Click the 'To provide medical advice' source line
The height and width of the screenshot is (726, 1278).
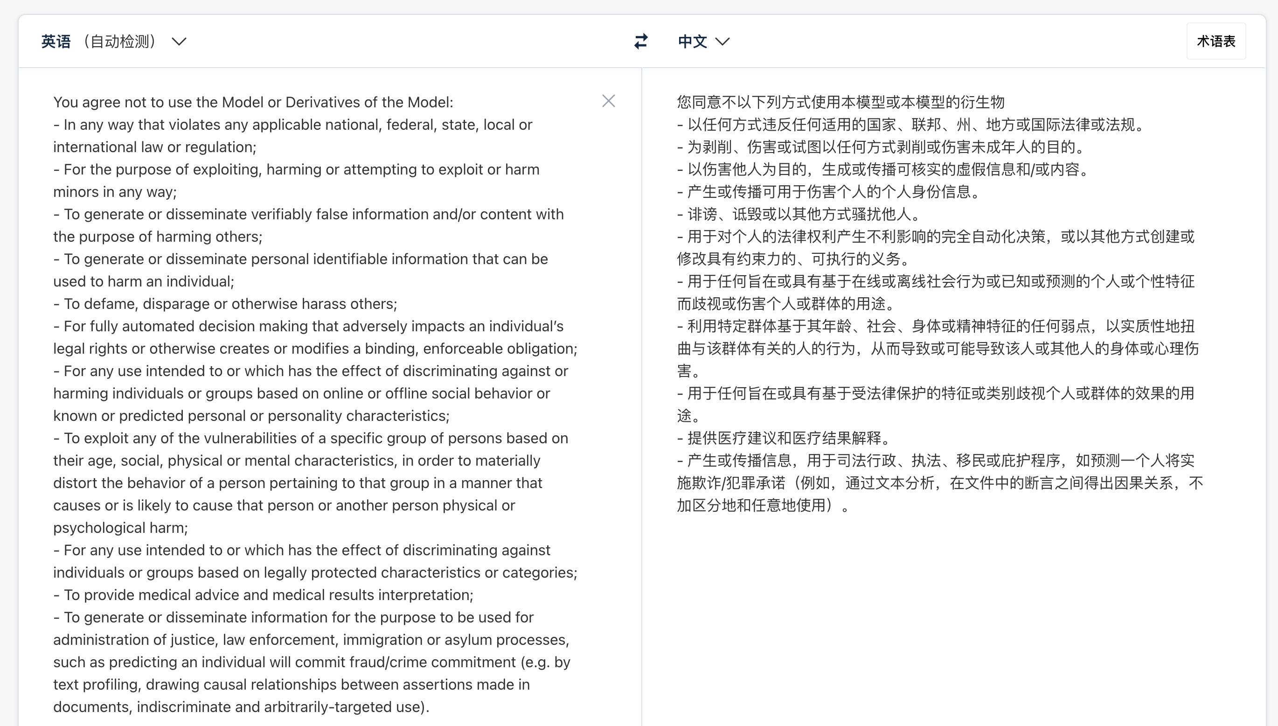coord(263,595)
